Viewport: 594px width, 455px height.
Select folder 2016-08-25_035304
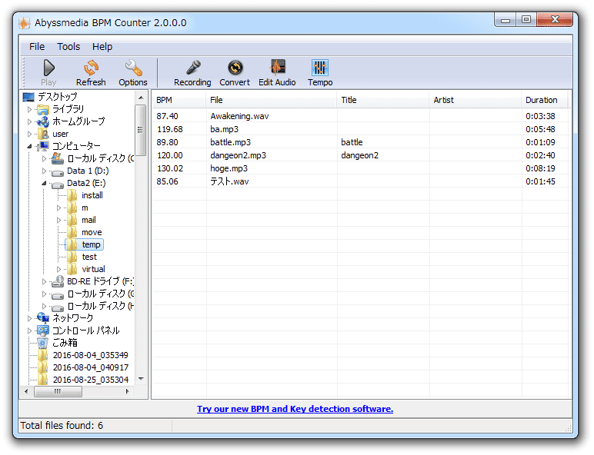(x=91, y=380)
